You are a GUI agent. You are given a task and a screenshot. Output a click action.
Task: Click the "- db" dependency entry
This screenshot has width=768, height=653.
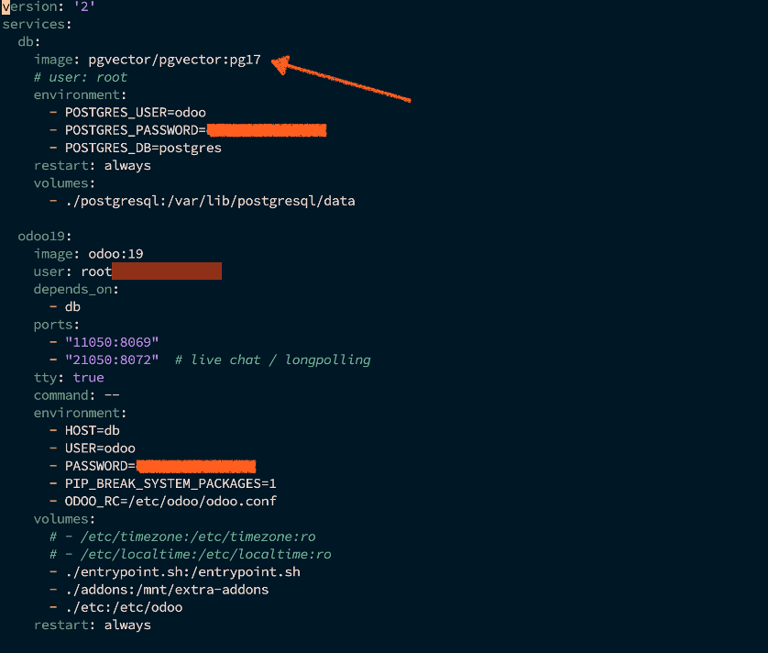(65, 307)
